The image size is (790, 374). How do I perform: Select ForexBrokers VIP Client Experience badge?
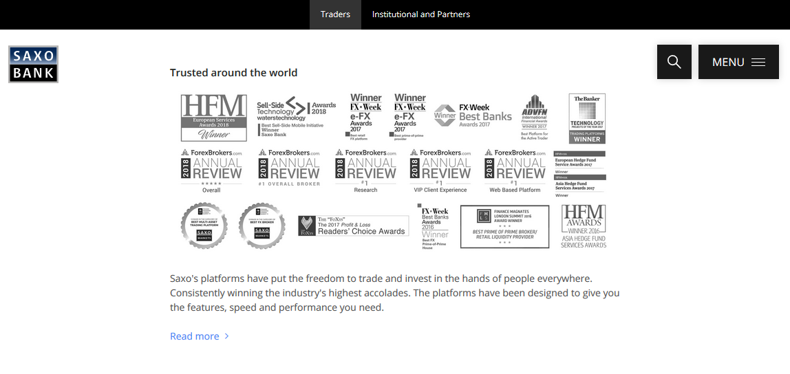click(441, 170)
